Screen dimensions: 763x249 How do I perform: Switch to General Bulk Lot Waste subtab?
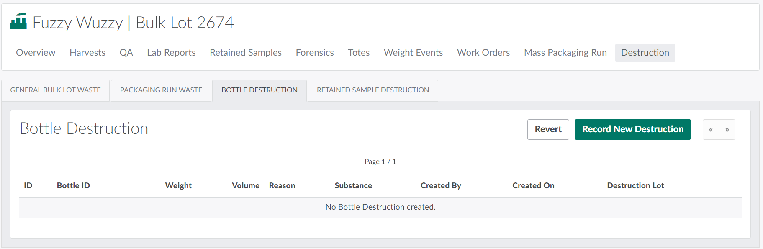tap(55, 90)
